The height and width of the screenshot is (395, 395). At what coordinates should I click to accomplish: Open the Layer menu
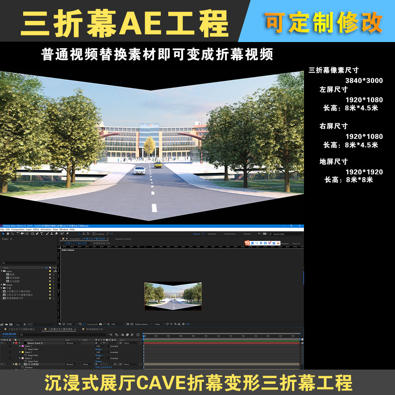pyautogui.click(x=29, y=230)
